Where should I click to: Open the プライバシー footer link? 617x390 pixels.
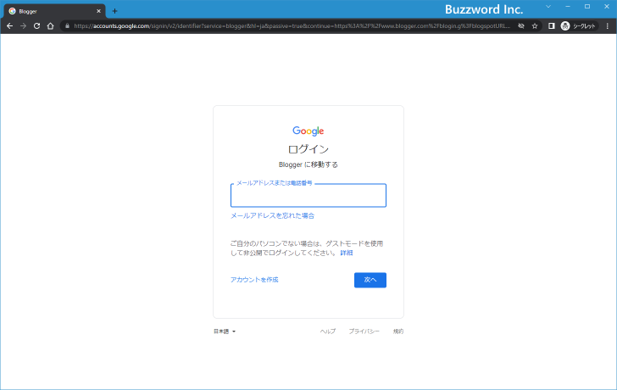(364, 331)
